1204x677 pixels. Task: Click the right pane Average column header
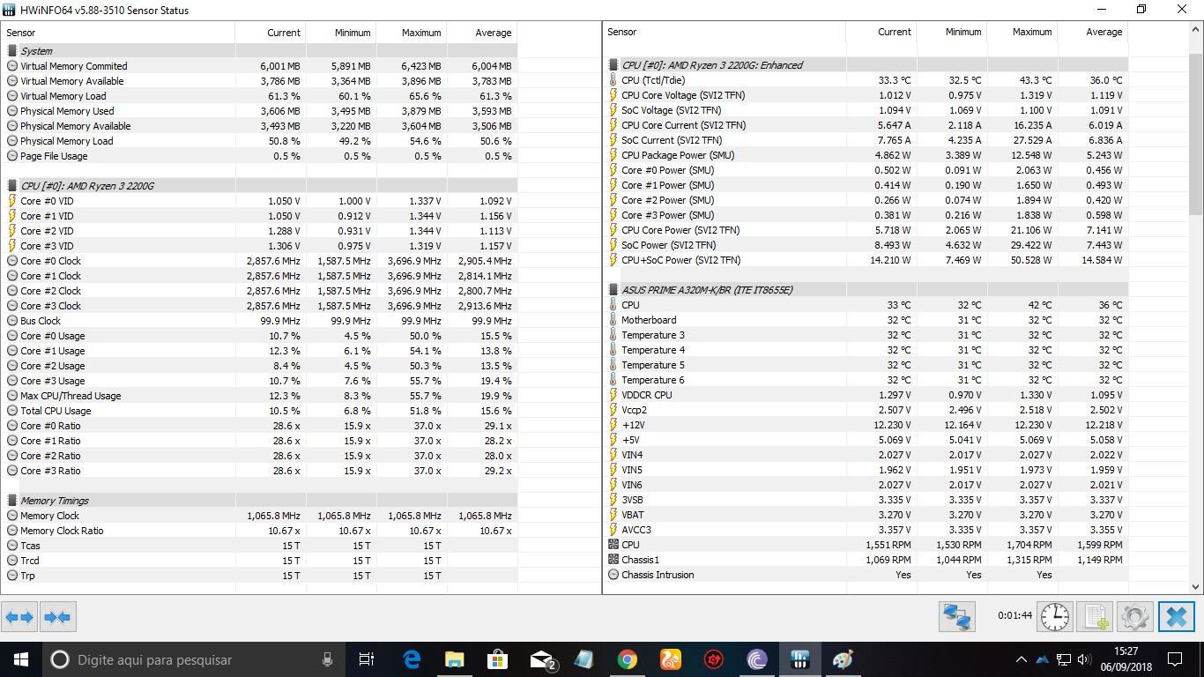(1092, 32)
